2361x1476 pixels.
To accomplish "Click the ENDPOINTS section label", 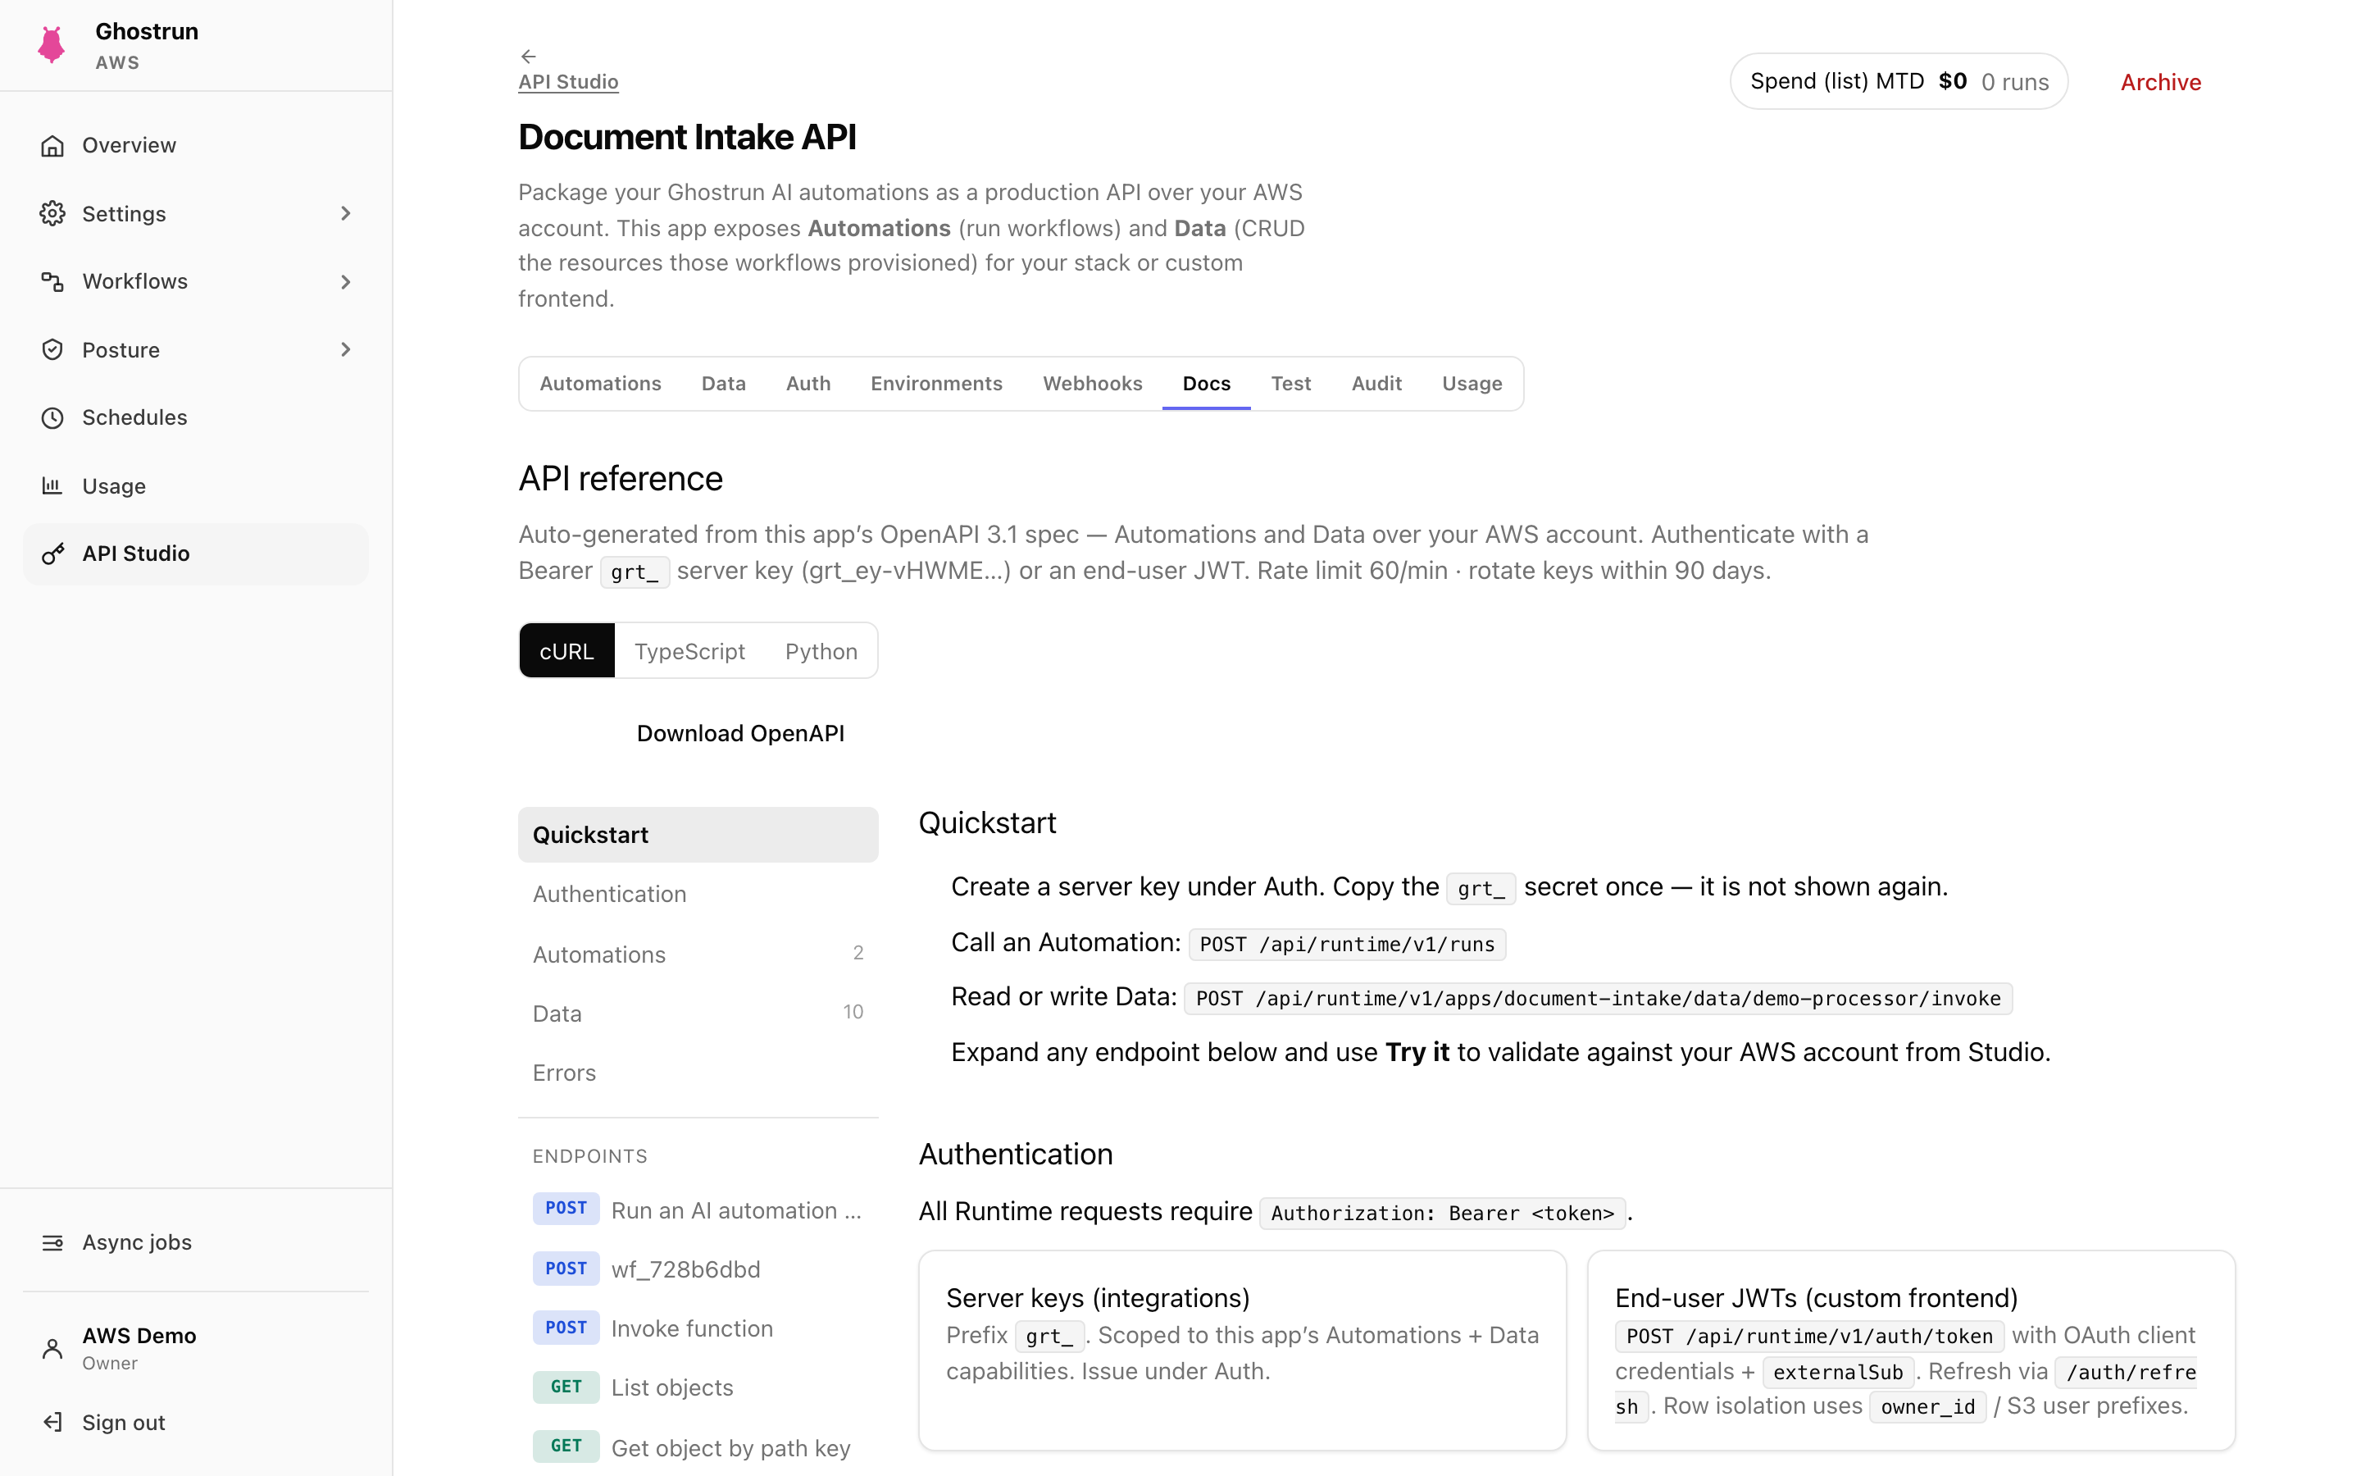I will point(589,1156).
